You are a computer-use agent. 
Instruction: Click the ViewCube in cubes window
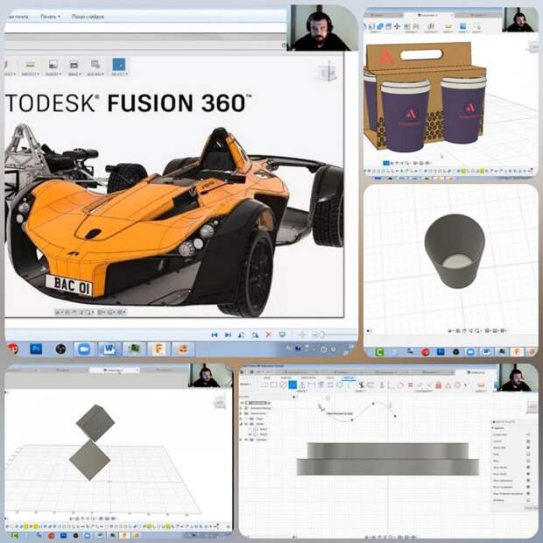click(x=220, y=402)
